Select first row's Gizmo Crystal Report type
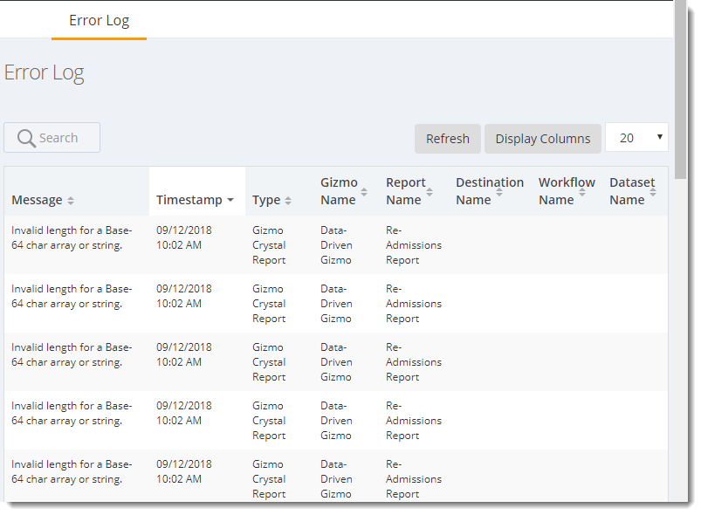 point(269,245)
